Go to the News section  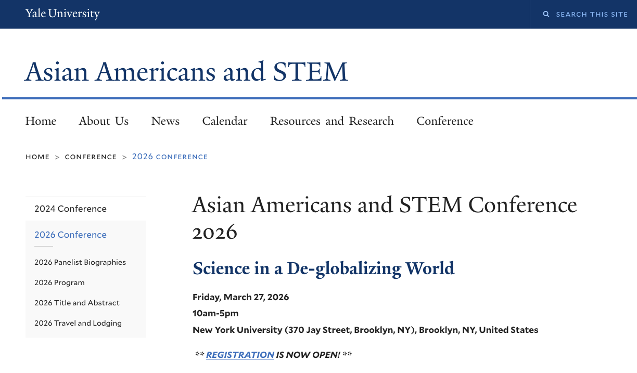[165, 121]
